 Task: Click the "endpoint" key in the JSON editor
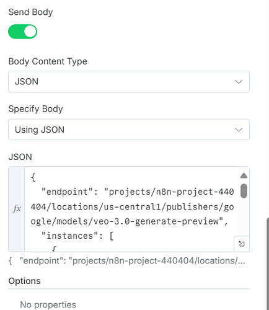coord(67,192)
